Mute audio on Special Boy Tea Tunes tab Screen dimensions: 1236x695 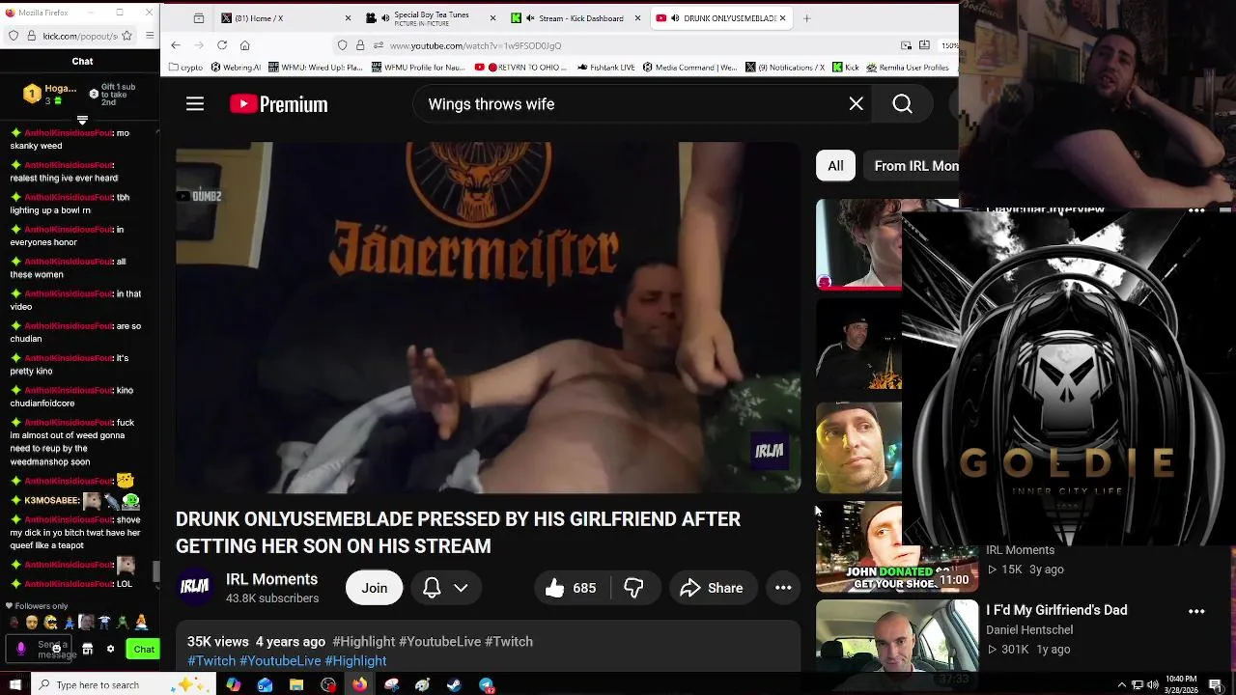coord(384,18)
